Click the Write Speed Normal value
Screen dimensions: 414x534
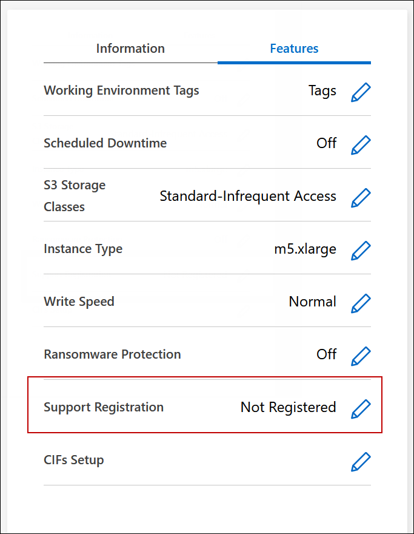click(312, 302)
